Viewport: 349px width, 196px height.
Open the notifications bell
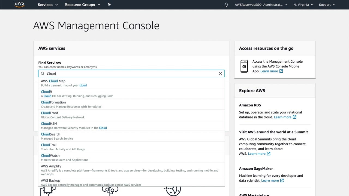click(x=226, y=5)
